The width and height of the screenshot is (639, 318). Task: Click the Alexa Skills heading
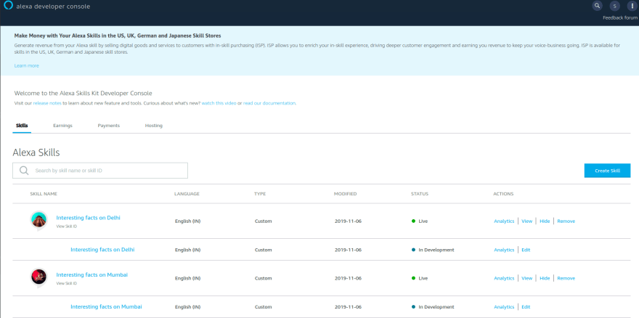(x=36, y=153)
